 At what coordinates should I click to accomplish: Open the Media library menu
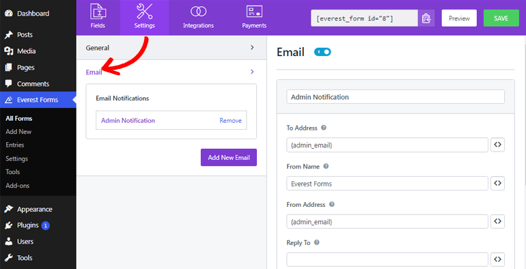(27, 51)
